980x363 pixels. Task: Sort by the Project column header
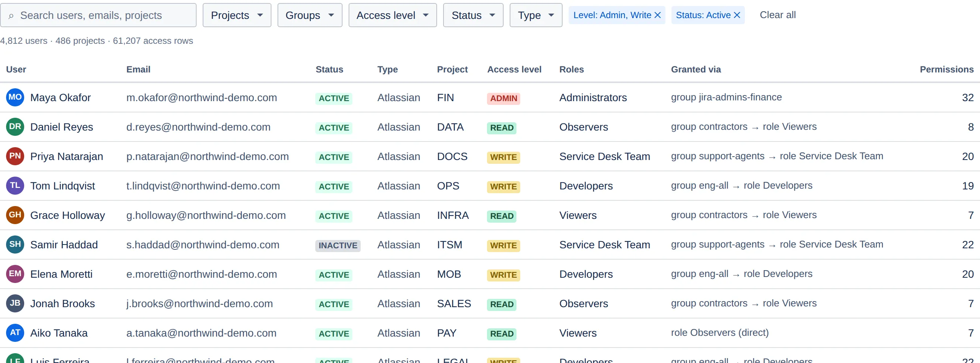(452, 69)
